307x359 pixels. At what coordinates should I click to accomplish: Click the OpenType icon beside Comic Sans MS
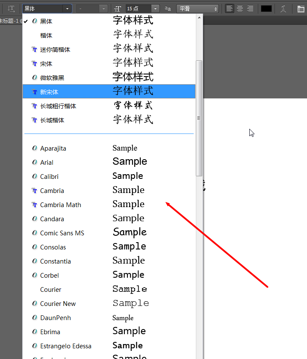(35, 233)
